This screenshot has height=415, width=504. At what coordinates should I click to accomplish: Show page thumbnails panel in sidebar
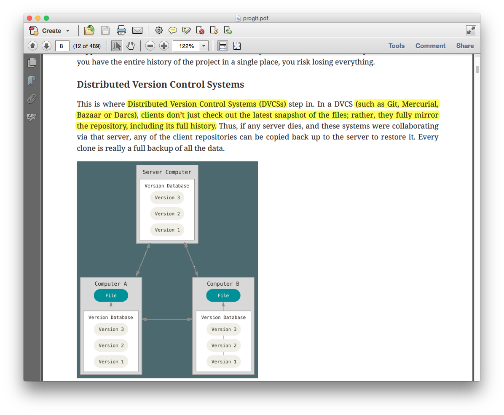coord(32,62)
